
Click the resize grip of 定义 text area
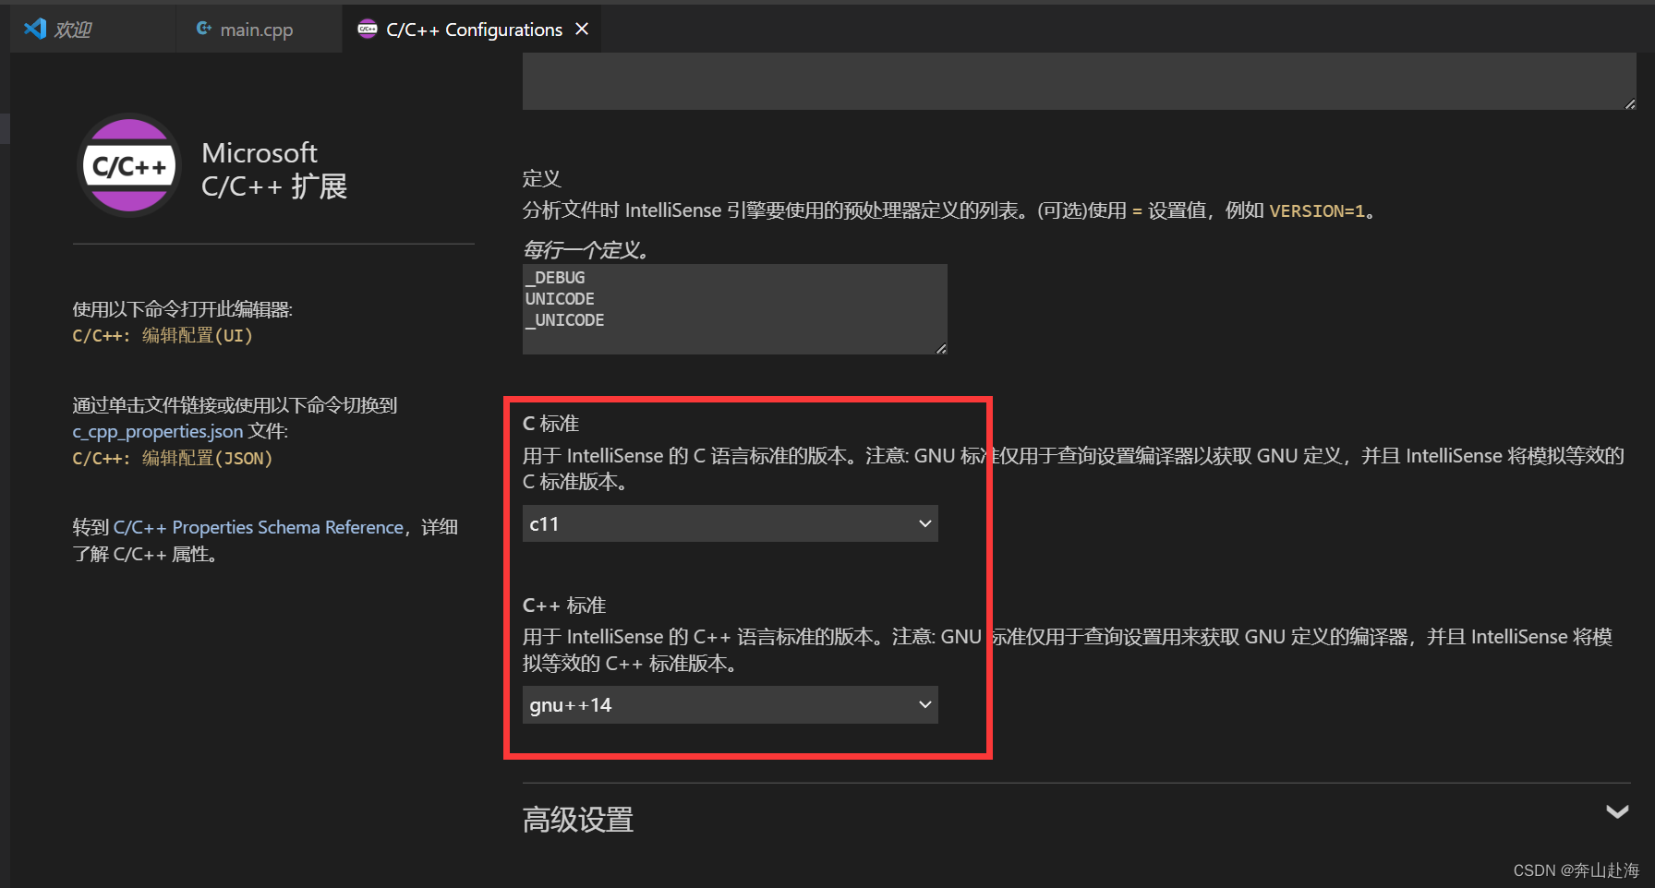pos(941,348)
